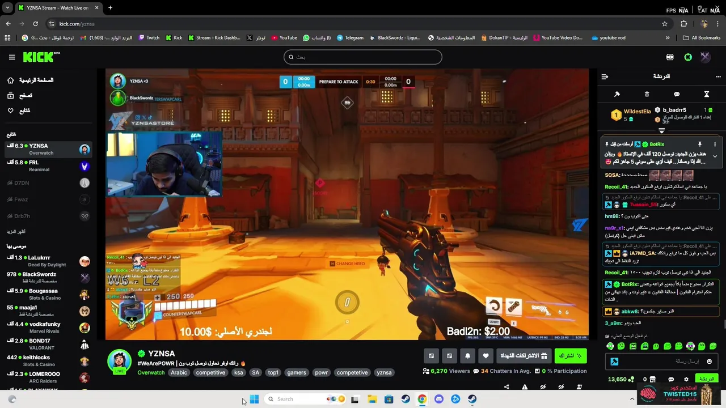Screen dimensions: 726x408
Task: Click the gavel moderation icon in chat toolbar
Action: pos(617,94)
